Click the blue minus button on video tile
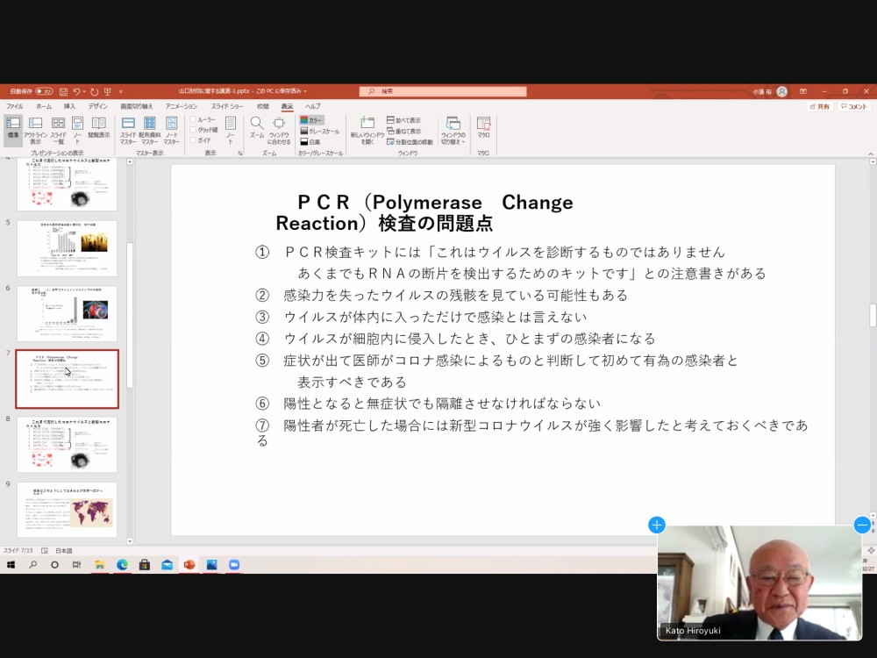 862,525
